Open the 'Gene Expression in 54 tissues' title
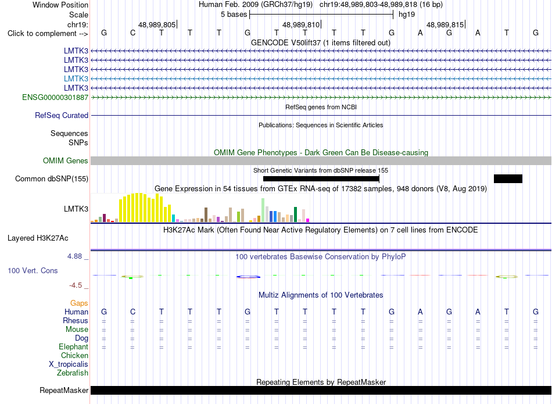Screen dimensions: 552x404 click(x=321, y=189)
